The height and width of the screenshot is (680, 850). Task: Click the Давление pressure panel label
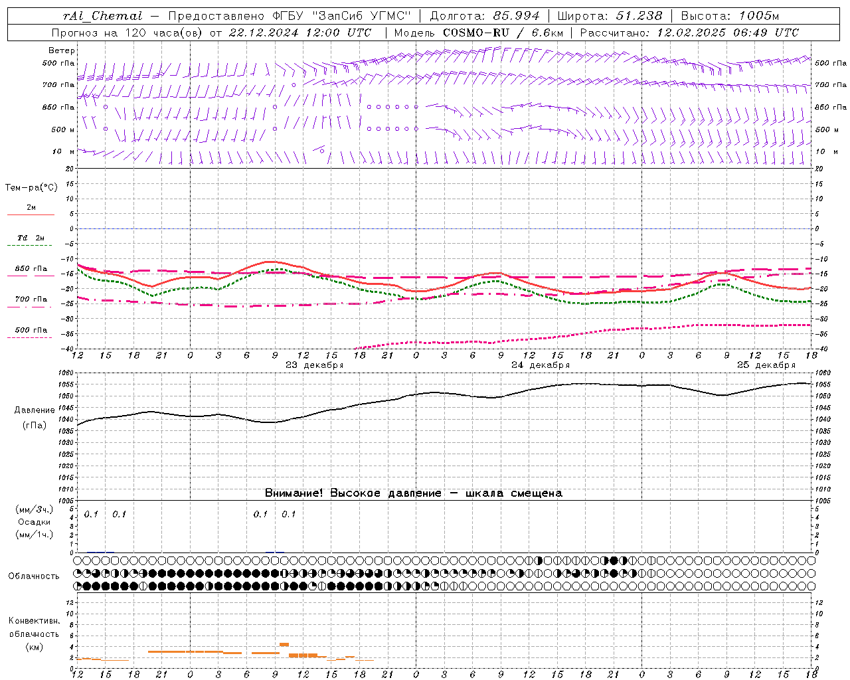click(x=35, y=410)
